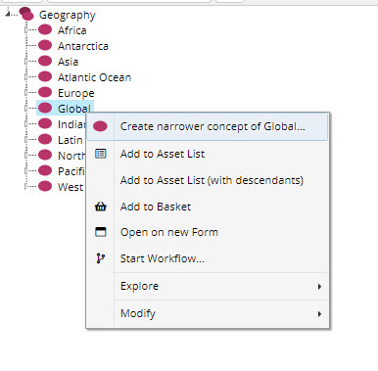The height and width of the screenshot is (371, 378).
Task: Click the Geography concept scheme icon
Action: (26, 14)
